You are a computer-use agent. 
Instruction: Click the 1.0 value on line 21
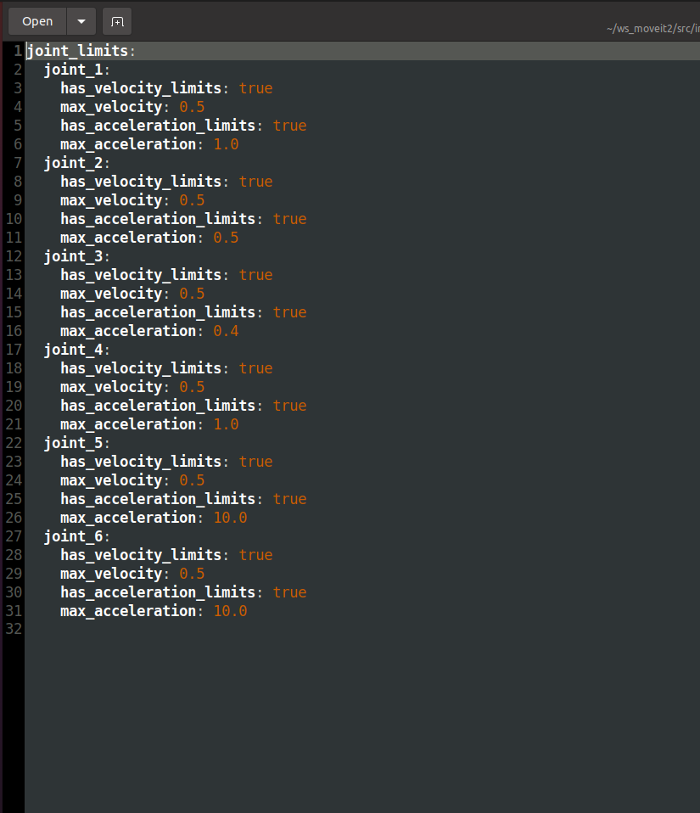pyautogui.click(x=225, y=423)
